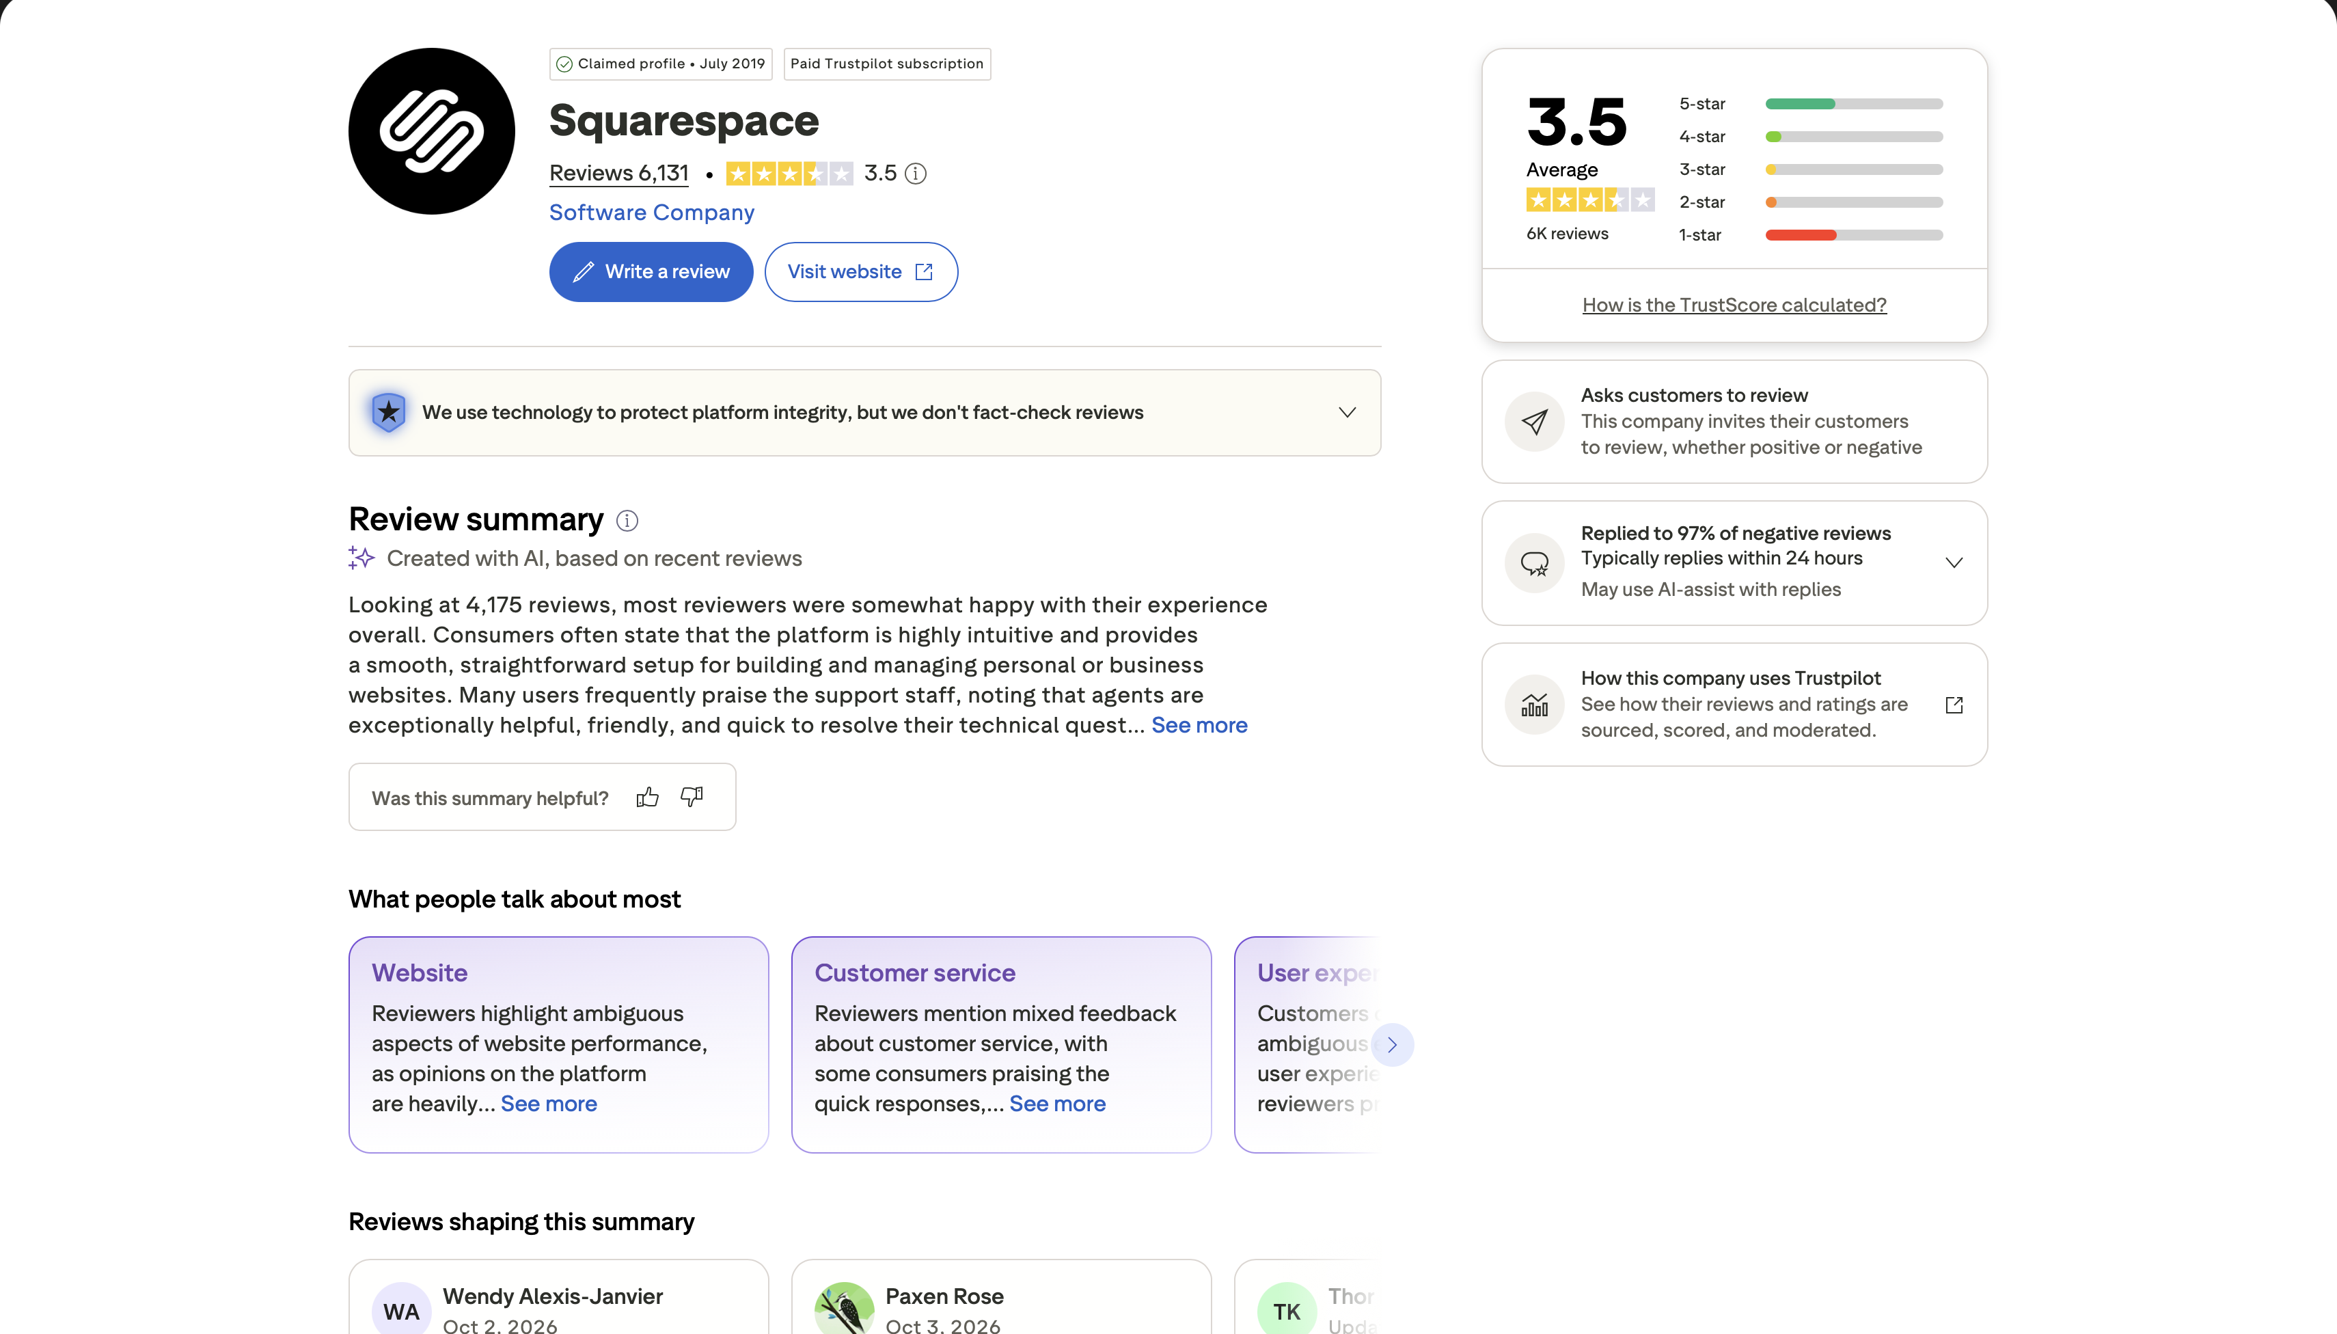Click the chart icon for How this company uses Trustpilot
This screenshot has width=2337, height=1334.
(1535, 705)
